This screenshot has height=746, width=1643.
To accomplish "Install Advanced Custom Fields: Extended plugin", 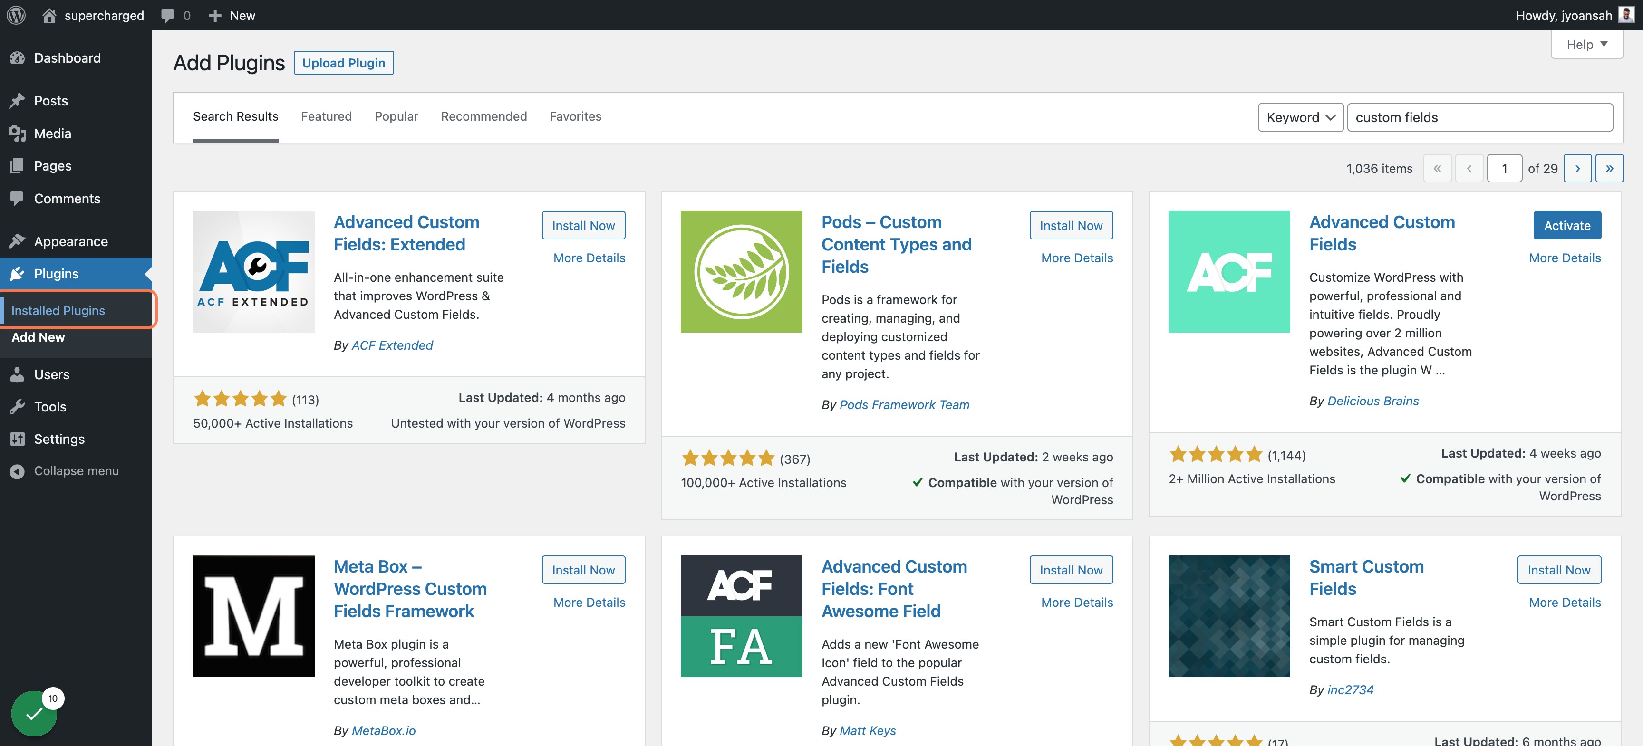I will [x=583, y=225].
